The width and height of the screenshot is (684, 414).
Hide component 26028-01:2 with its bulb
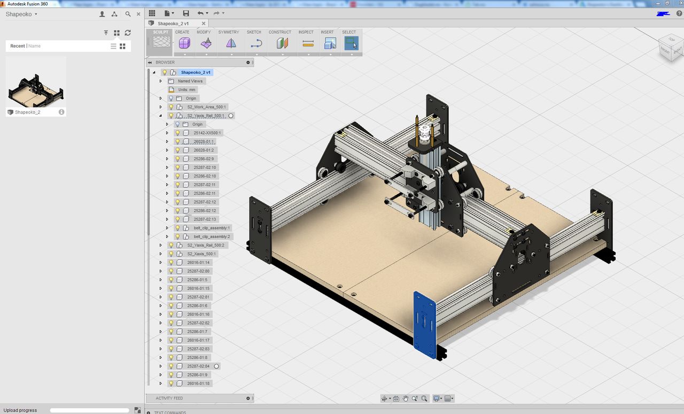point(177,150)
